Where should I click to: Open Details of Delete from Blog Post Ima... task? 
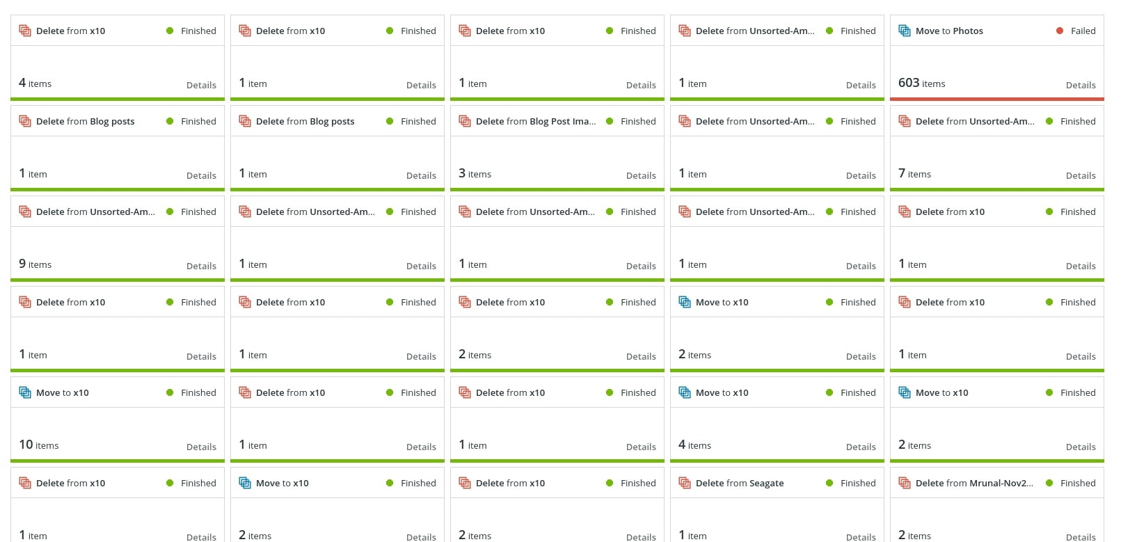641,175
